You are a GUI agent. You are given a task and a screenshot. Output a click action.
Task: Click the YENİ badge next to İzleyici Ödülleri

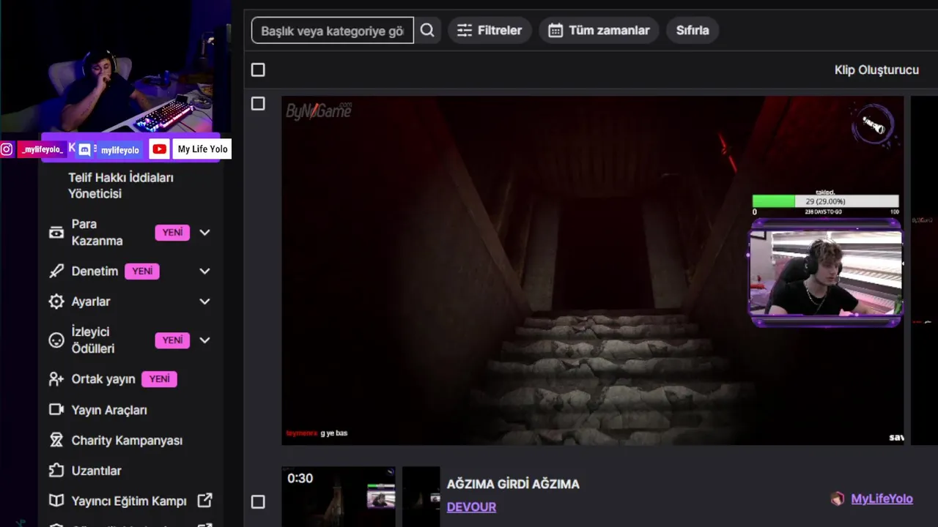point(172,340)
